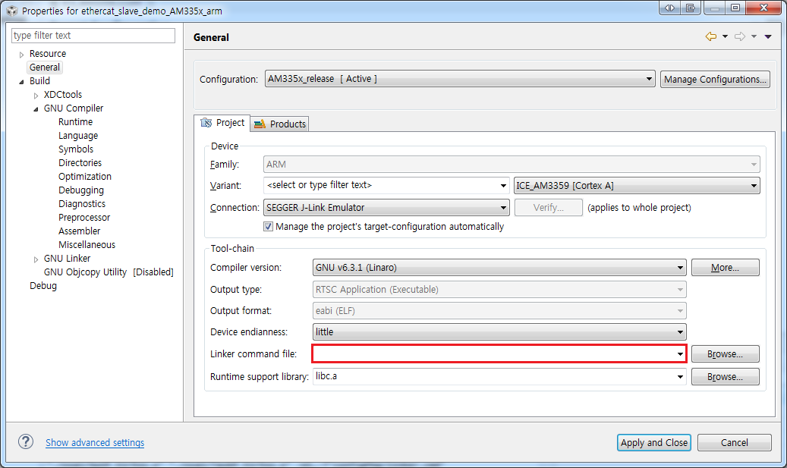The image size is (787, 468).
Task: Select Preprocessor compiler settings
Action: coord(84,217)
